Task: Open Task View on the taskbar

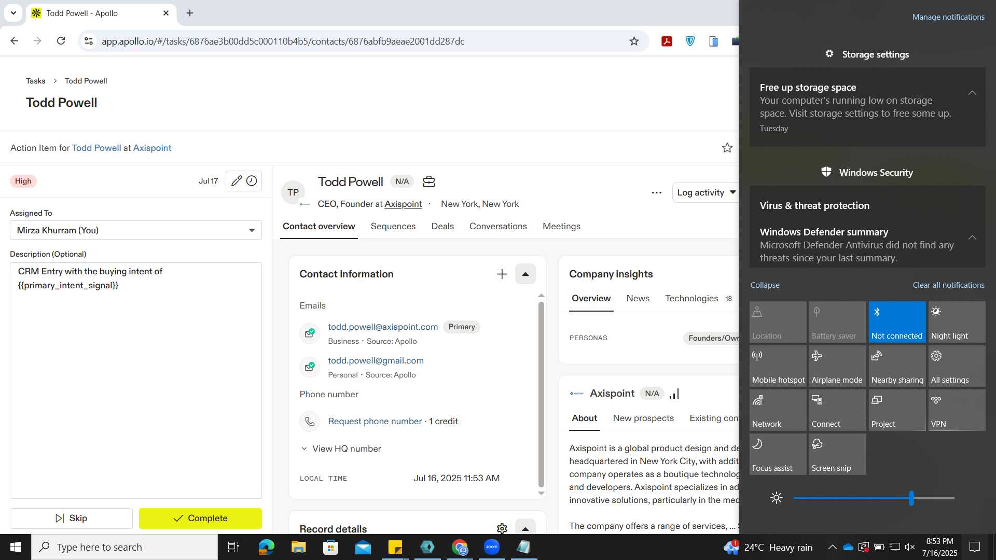Action: click(233, 547)
